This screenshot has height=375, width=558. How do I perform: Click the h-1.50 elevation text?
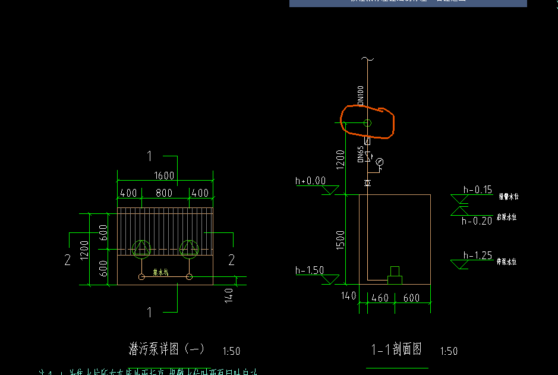point(310,270)
